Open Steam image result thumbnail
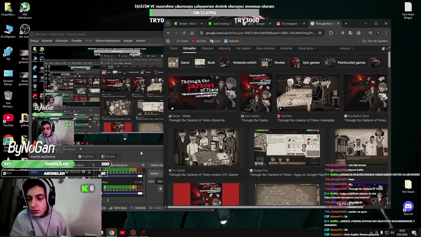This screenshot has height=237, width=421. coord(202,93)
